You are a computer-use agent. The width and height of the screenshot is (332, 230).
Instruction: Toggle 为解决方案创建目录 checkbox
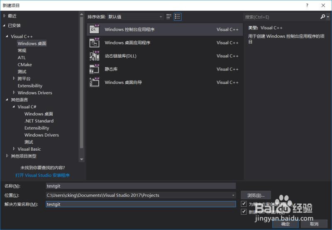[244, 204]
